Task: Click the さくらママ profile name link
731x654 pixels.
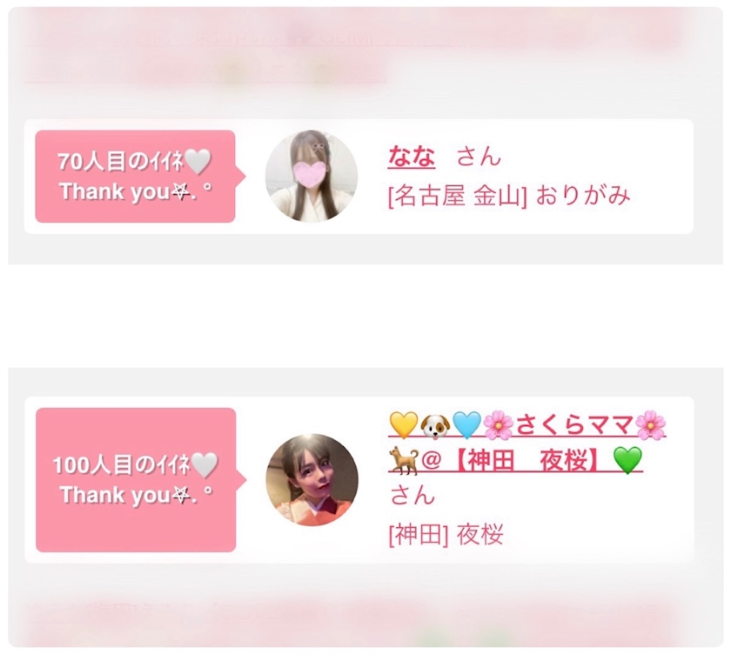Action: [x=527, y=443]
